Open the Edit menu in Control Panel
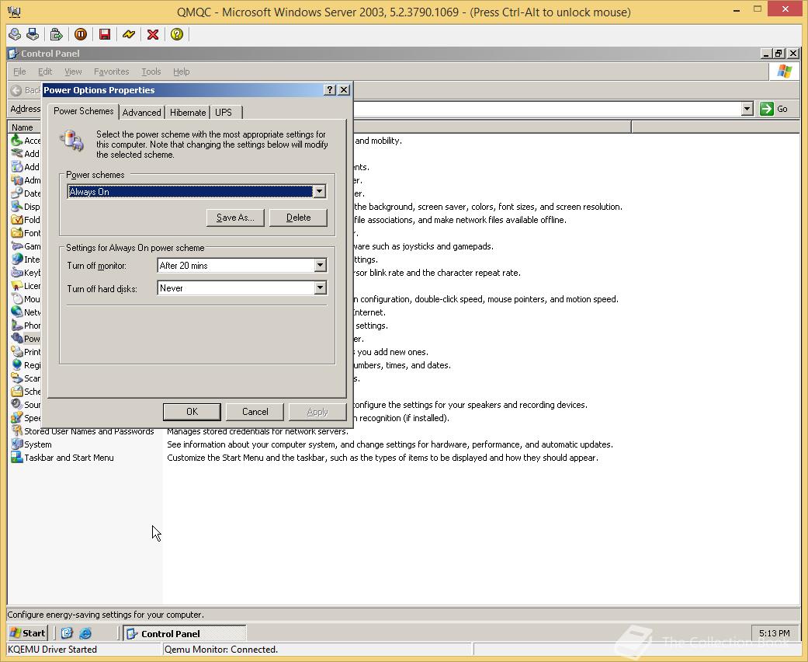 click(x=45, y=71)
